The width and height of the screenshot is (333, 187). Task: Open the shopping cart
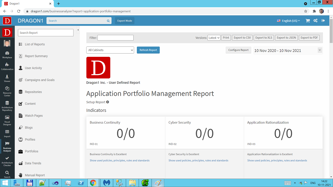pos(307,20)
